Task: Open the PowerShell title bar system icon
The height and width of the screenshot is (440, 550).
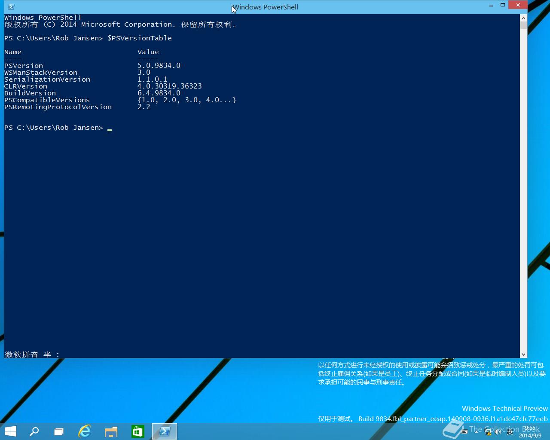Action: coord(11,7)
